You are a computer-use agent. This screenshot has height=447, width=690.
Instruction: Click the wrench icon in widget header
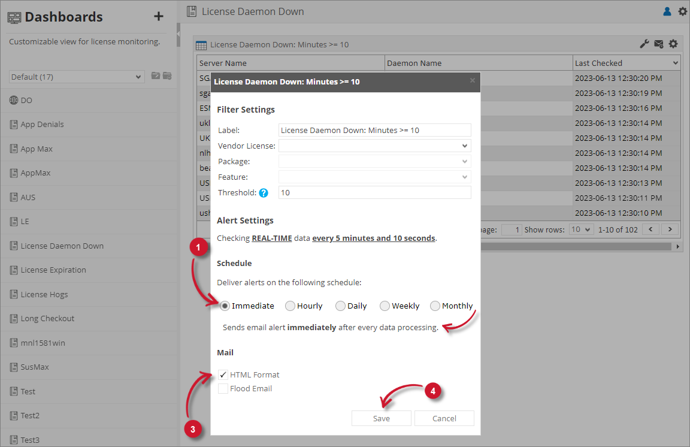tap(644, 44)
